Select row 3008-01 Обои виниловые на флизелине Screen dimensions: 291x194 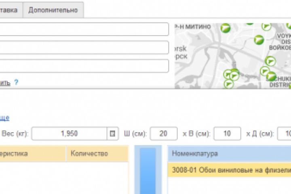230,170
